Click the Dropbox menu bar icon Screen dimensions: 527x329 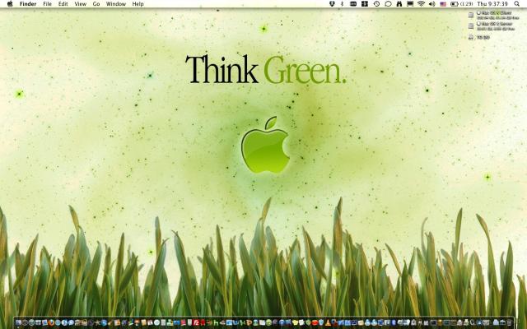332,3
